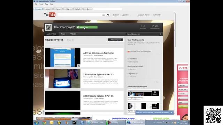Click the 10,498 video views counter
Viewport: 223px width, 125px height.
tap(155, 27)
